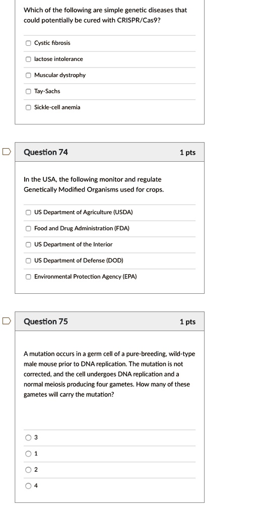The width and height of the screenshot is (257, 516).
Task: Click the Question 75 header title
Action: [x=46, y=321]
